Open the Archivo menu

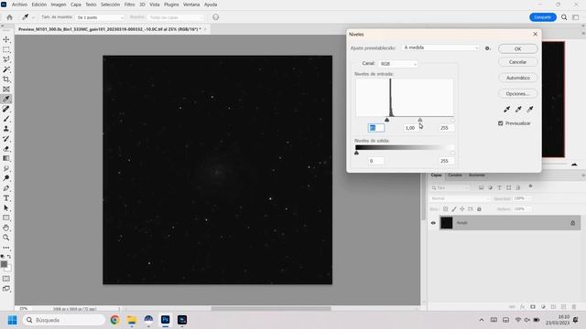coord(19,5)
